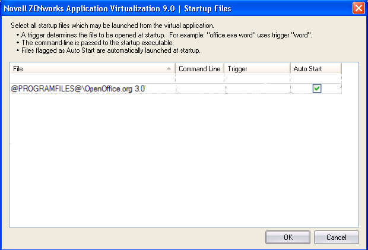Uncheck the Auto Start checkbox for OpenOffice.org
This screenshot has width=368, height=250.
coord(317,88)
